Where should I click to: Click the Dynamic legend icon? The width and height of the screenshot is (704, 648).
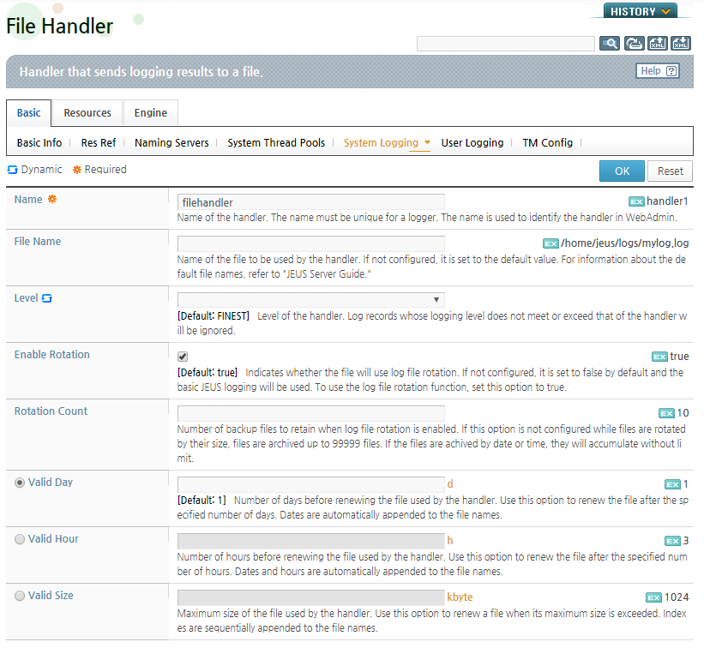(x=13, y=170)
